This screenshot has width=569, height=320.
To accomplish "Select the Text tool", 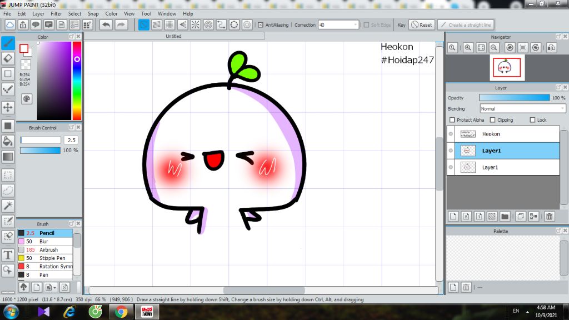I will click(8, 255).
